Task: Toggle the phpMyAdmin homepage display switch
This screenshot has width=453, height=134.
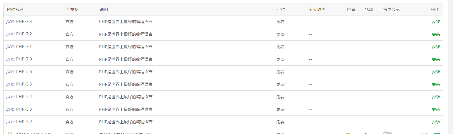Action: (x=387, y=133)
